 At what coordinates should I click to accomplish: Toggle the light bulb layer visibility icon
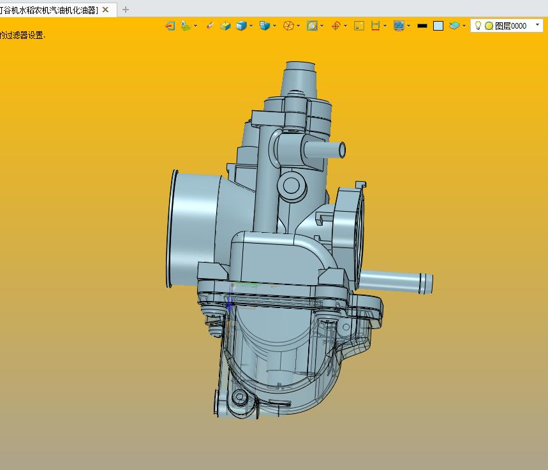(478, 26)
